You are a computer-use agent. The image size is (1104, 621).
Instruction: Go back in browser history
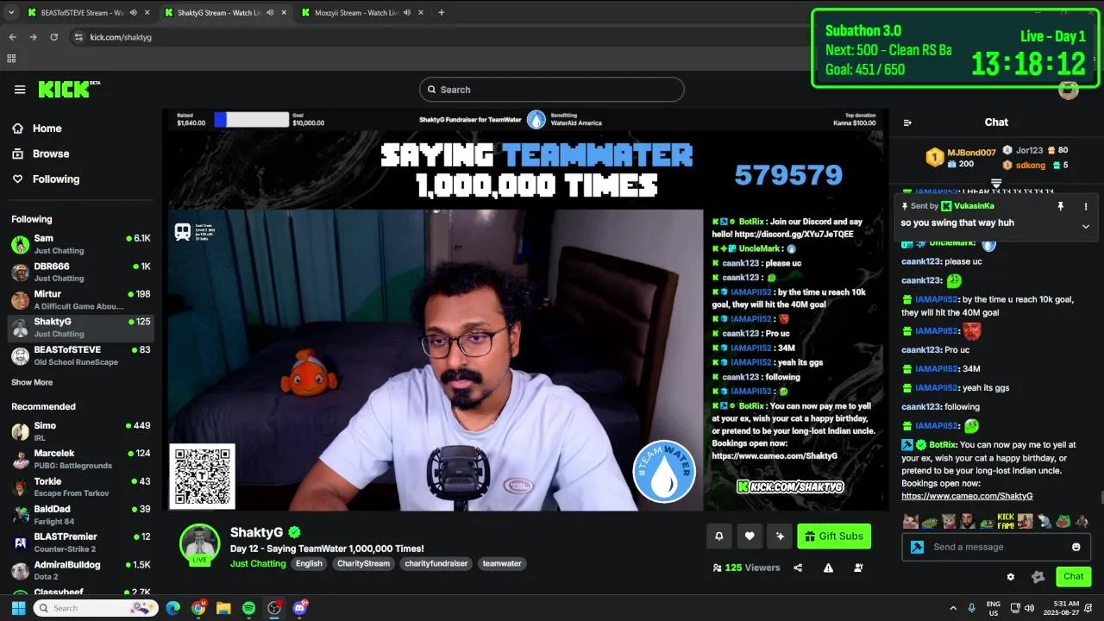coord(12,37)
